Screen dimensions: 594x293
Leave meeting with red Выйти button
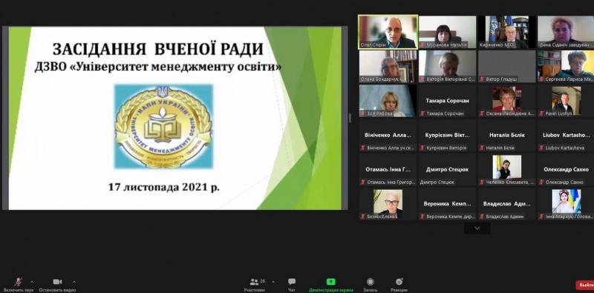[585, 285]
